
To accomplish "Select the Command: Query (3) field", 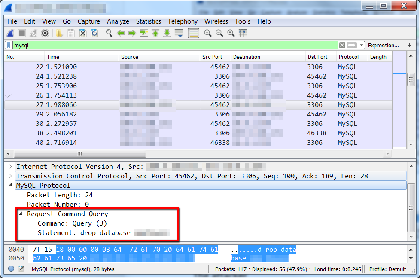I will pos(72,223).
